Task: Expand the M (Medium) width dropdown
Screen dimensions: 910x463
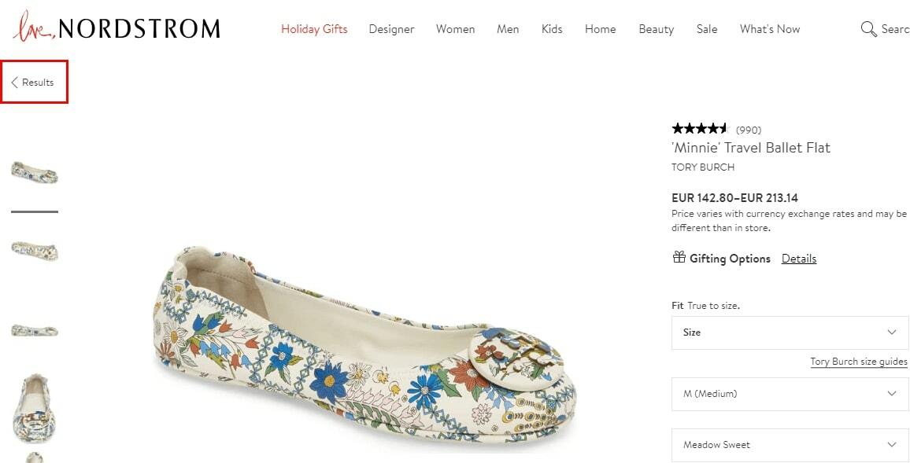Action: tap(790, 394)
